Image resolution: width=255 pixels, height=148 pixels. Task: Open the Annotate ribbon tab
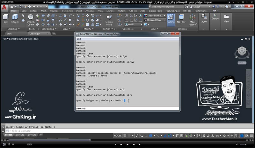[90, 11]
